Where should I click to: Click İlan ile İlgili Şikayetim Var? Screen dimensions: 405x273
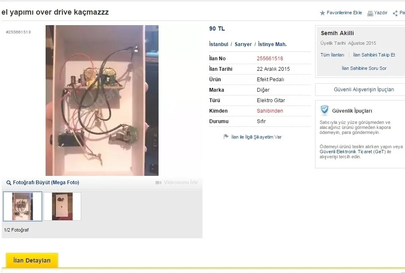(x=256, y=137)
